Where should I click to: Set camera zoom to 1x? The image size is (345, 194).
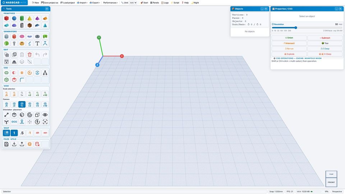pos(22,104)
